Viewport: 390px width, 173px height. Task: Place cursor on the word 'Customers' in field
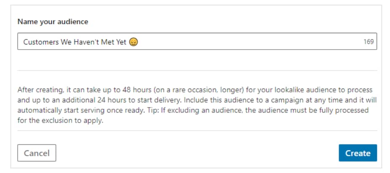point(41,42)
